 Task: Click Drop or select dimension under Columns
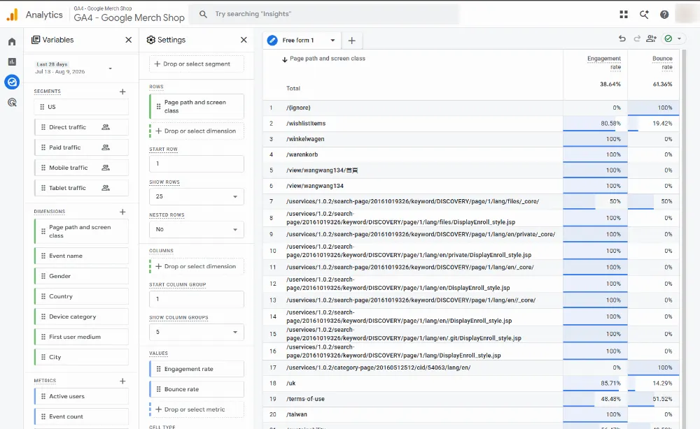click(197, 266)
